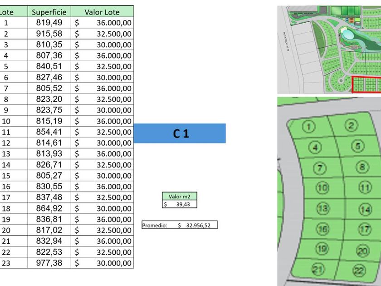
Task: Click lot number 19 on map
Action: [x=322, y=249]
